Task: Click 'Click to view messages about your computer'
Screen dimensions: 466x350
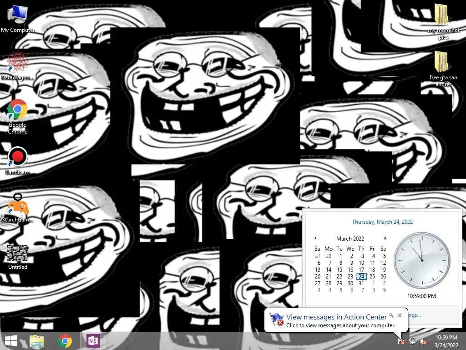Action: [x=341, y=325]
